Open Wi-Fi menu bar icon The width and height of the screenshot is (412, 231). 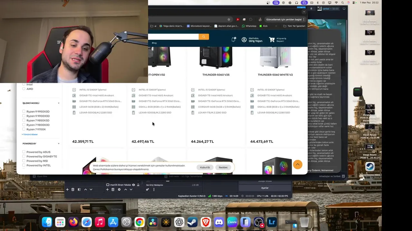point(336,3)
